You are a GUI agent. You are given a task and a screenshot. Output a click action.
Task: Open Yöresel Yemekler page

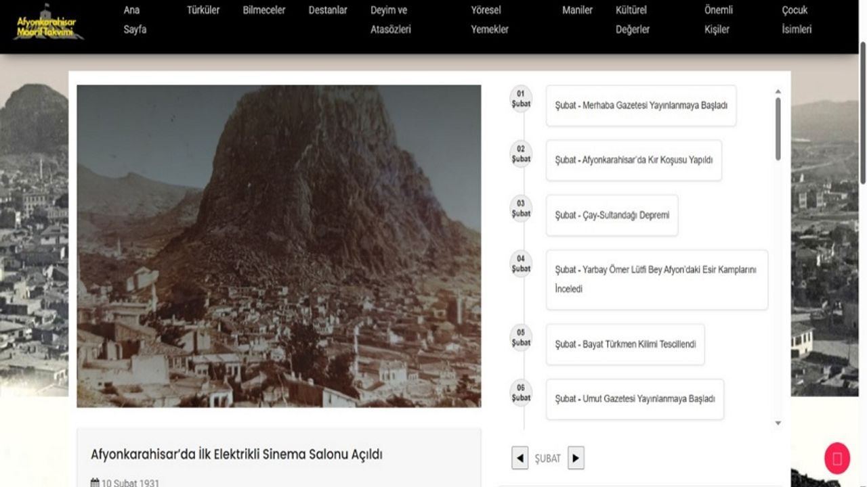coord(490,20)
